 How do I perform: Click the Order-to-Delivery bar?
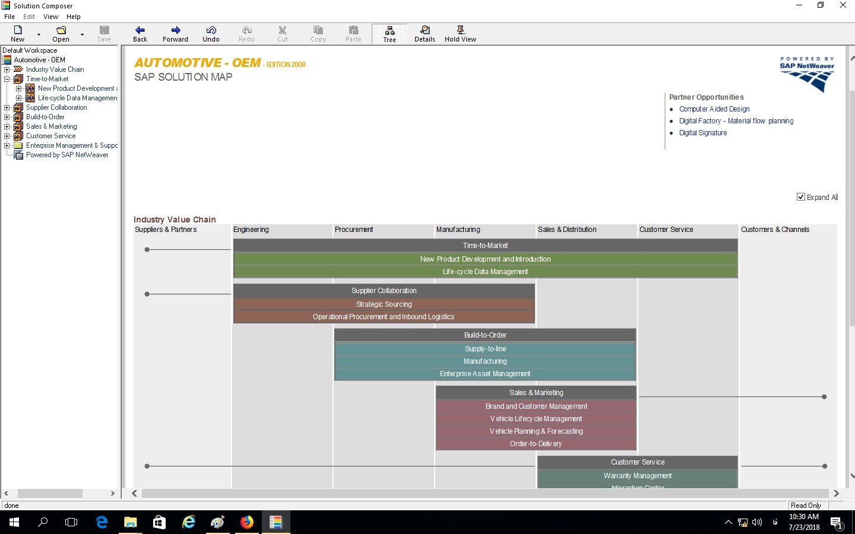click(536, 444)
